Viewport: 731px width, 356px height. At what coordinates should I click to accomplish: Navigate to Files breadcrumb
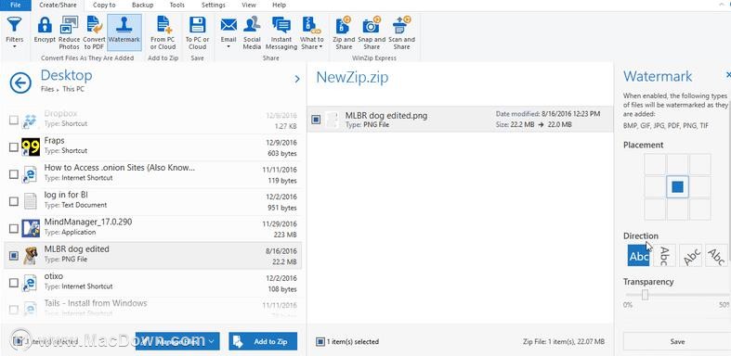pos(47,89)
